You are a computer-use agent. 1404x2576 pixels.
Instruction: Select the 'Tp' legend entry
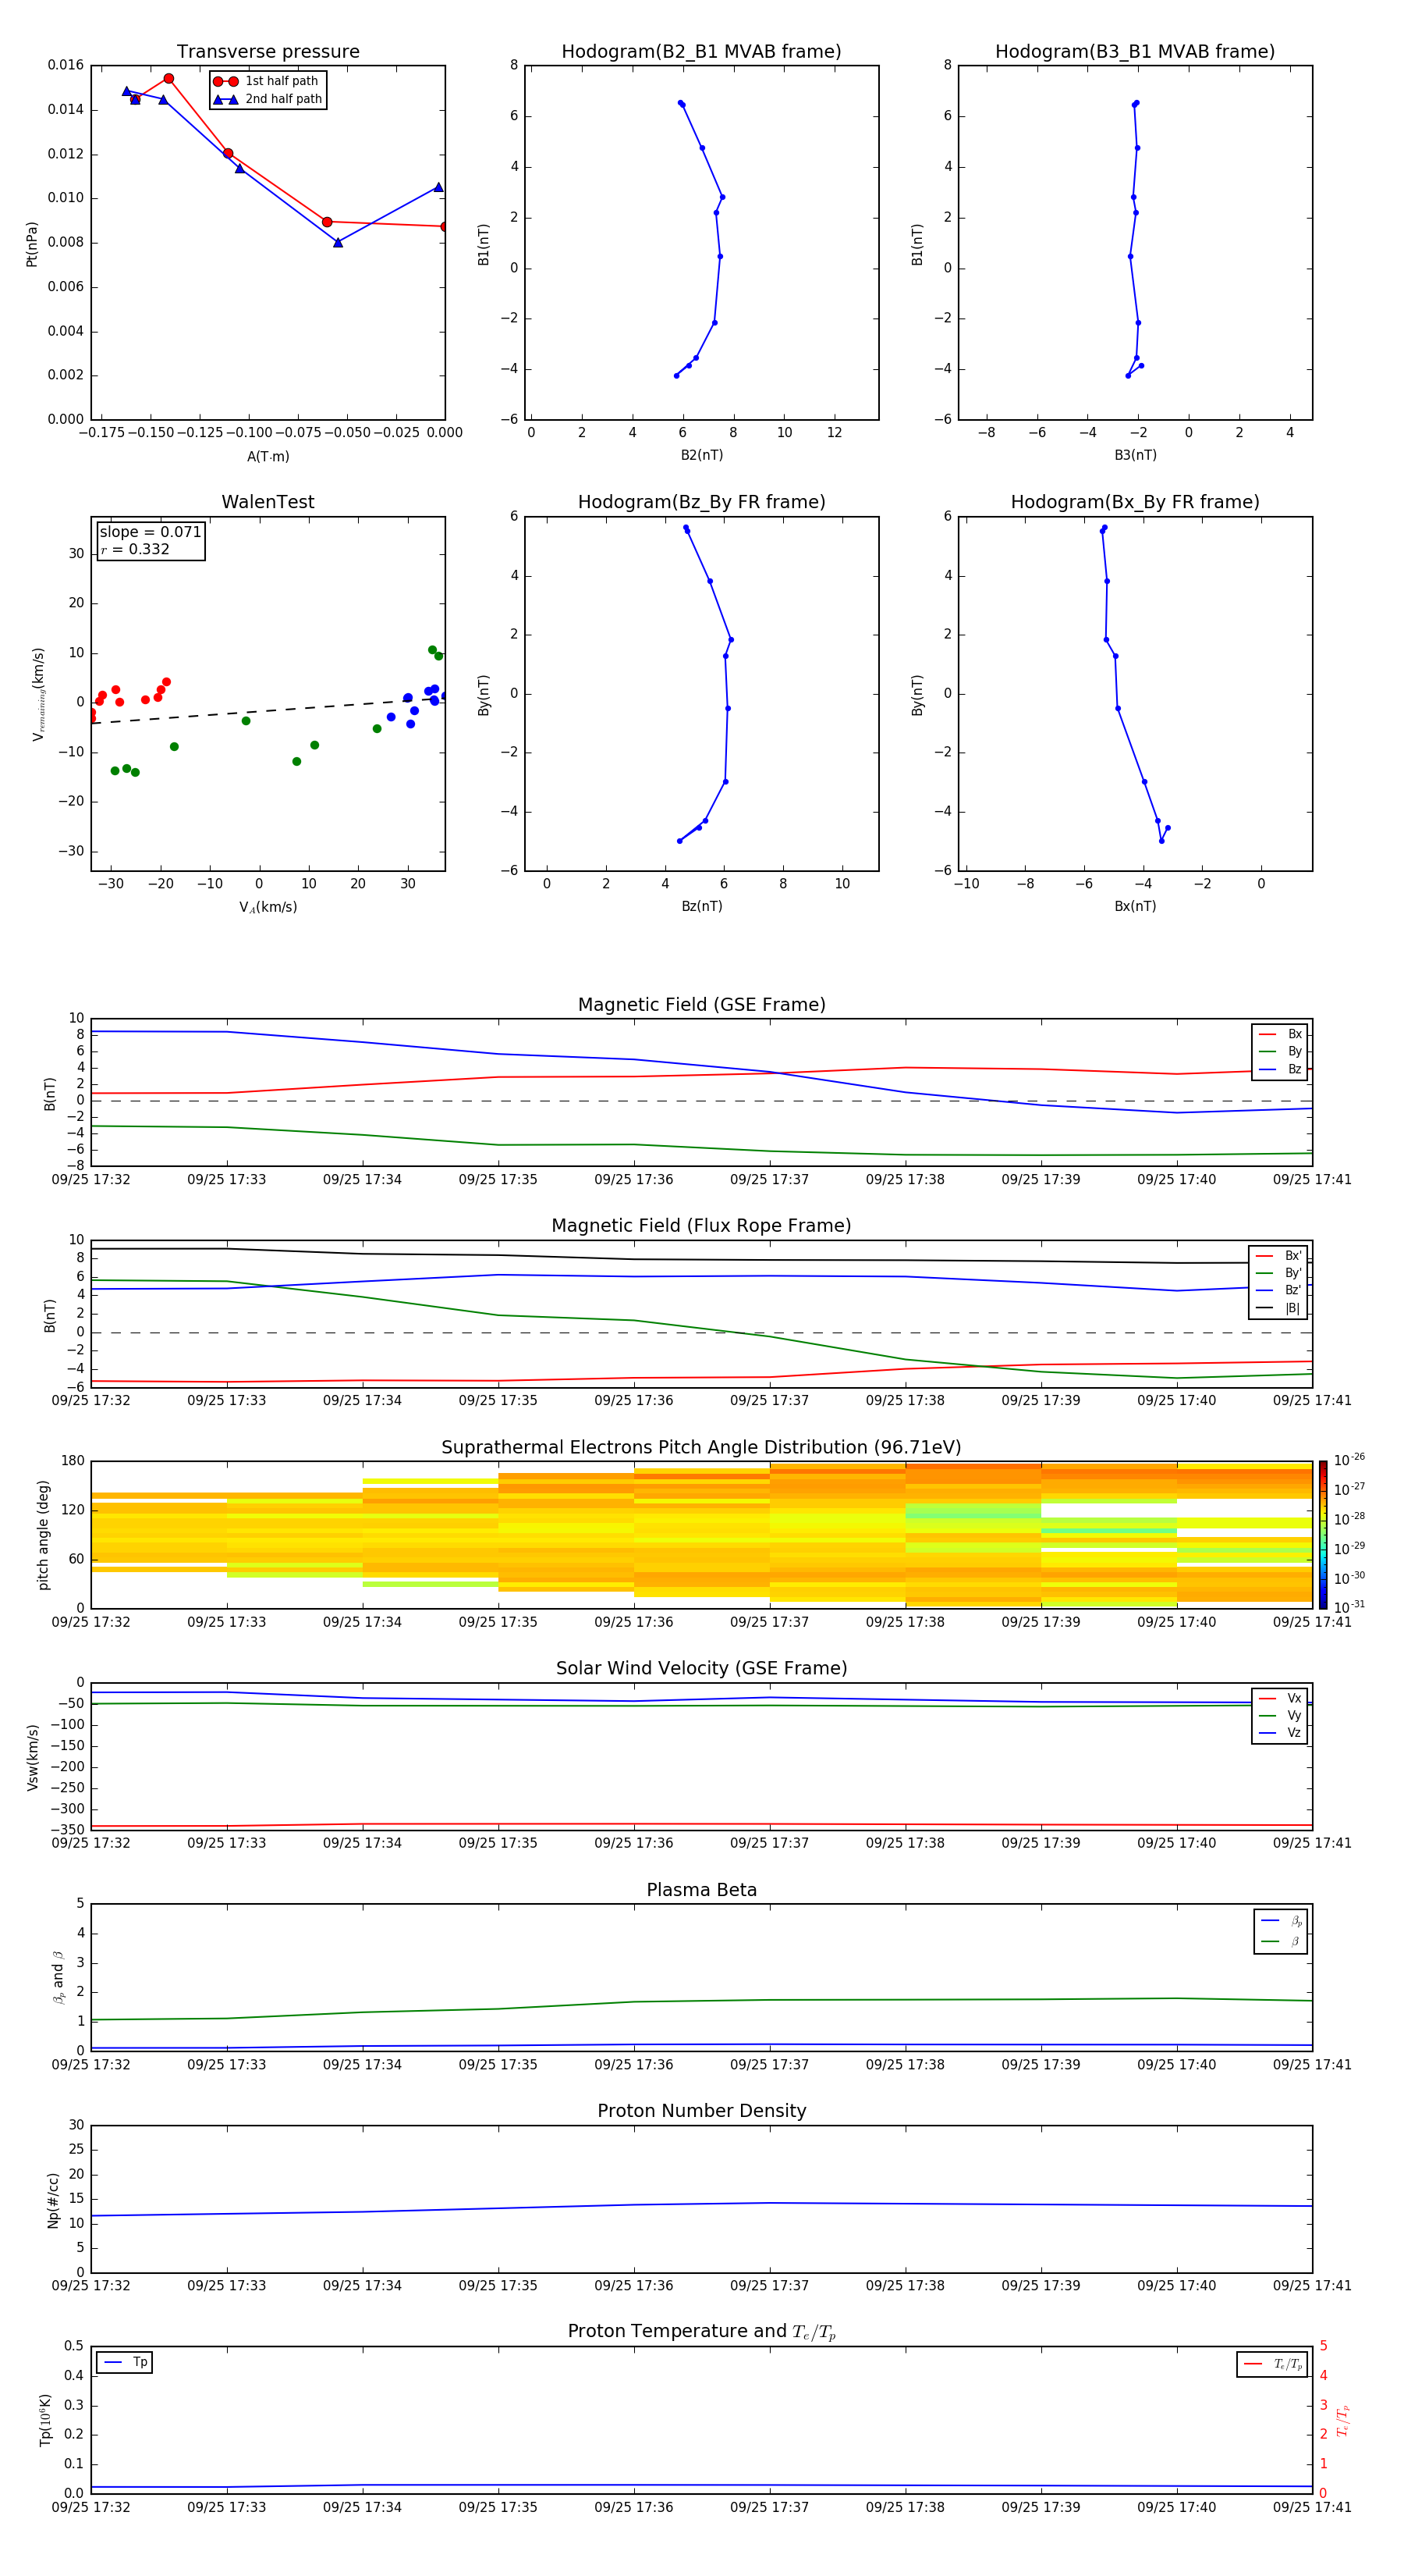[x=126, y=2363]
